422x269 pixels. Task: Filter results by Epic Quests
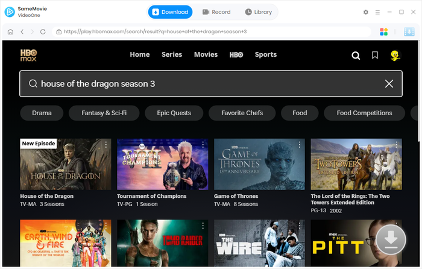[174, 113]
